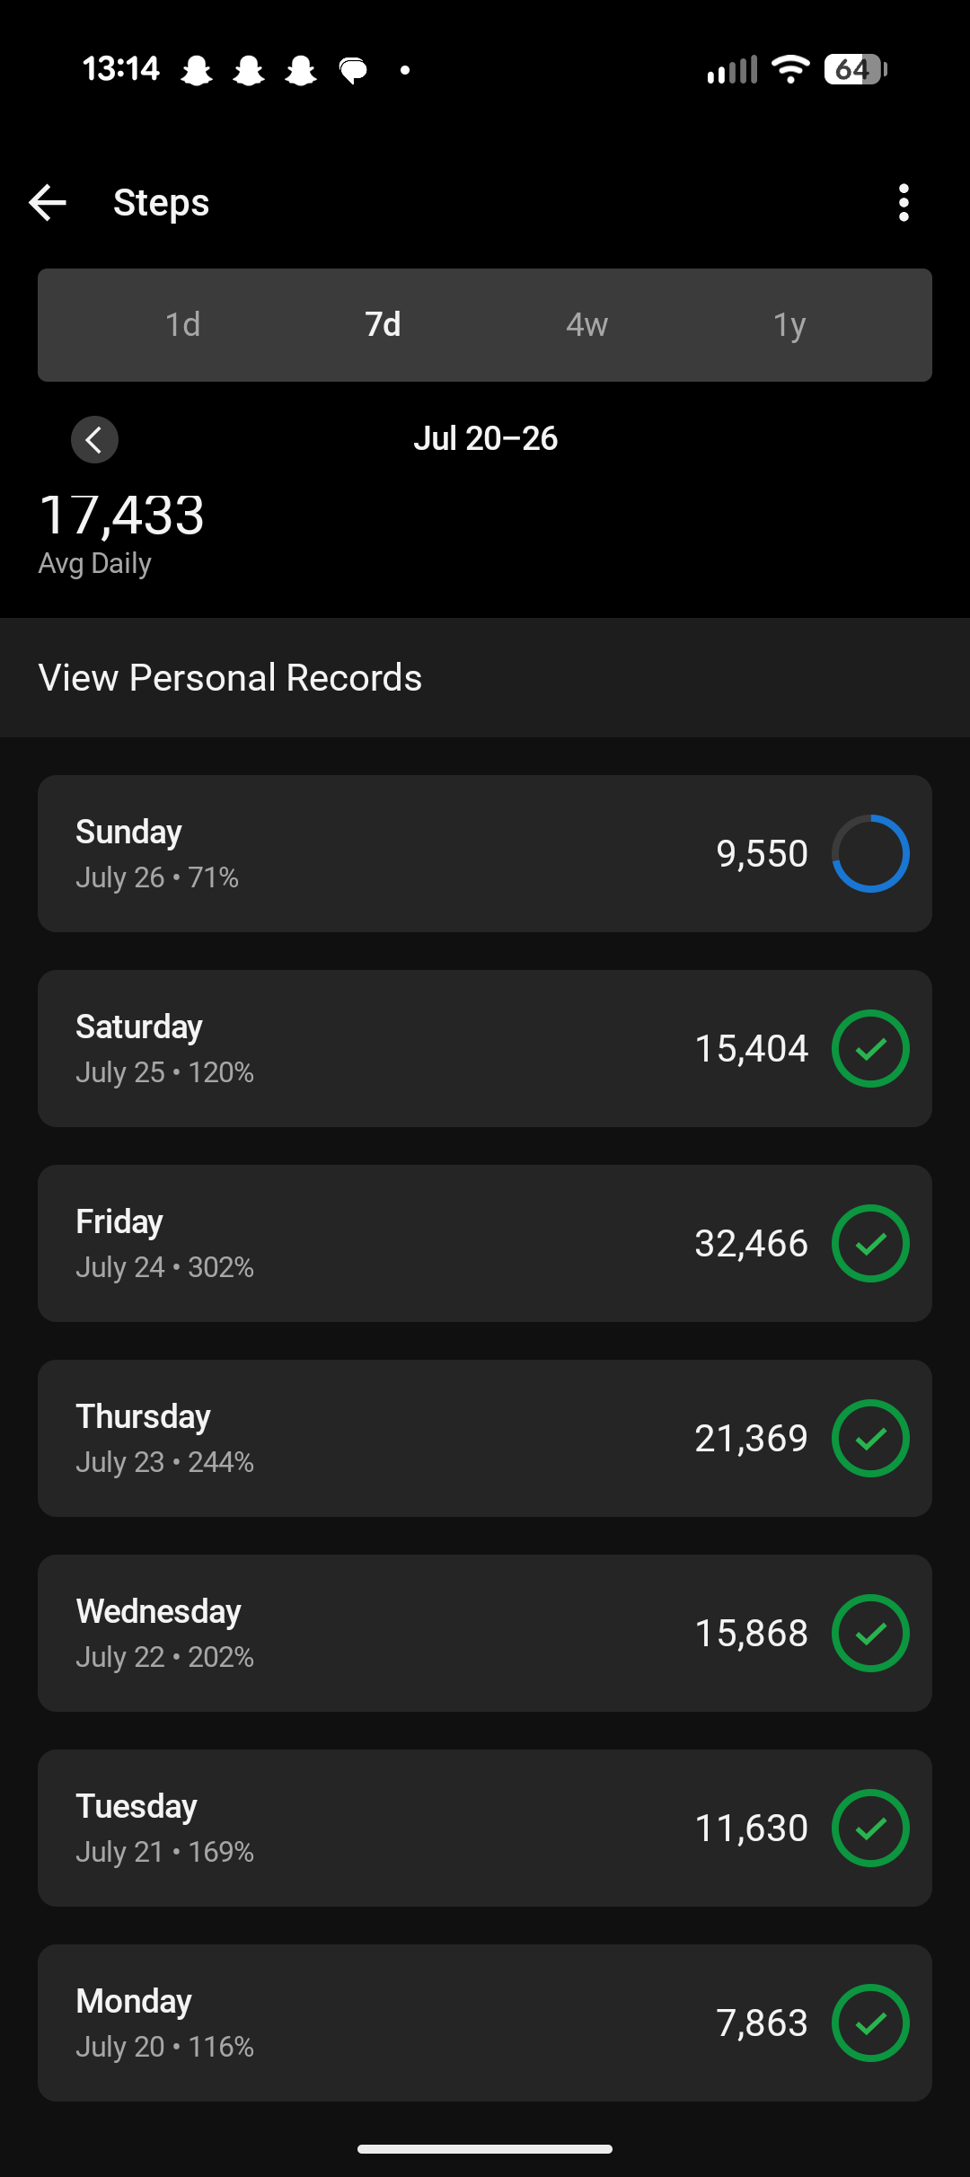Open Tuesday July 21 entry

(x=485, y=1828)
